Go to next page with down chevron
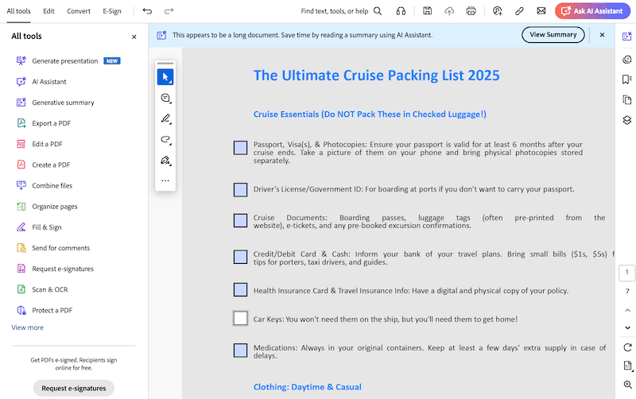 (x=627, y=327)
